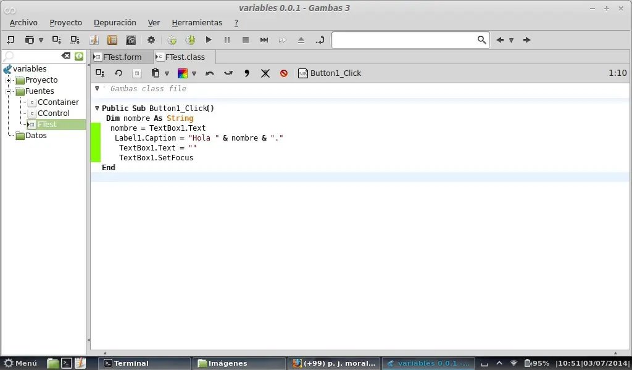The image size is (632, 370).
Task: Click the green info icon in project panel
Action: click(79, 56)
